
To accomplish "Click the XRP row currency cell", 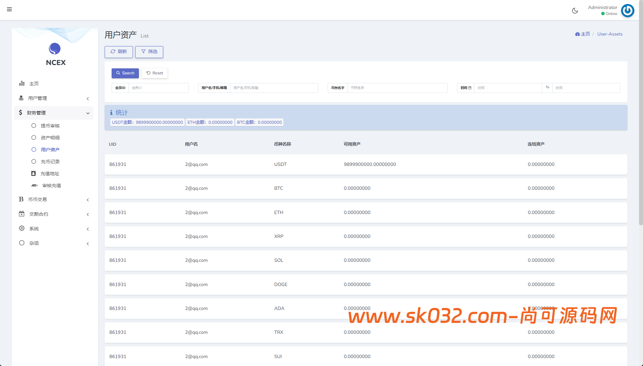I will (278, 236).
